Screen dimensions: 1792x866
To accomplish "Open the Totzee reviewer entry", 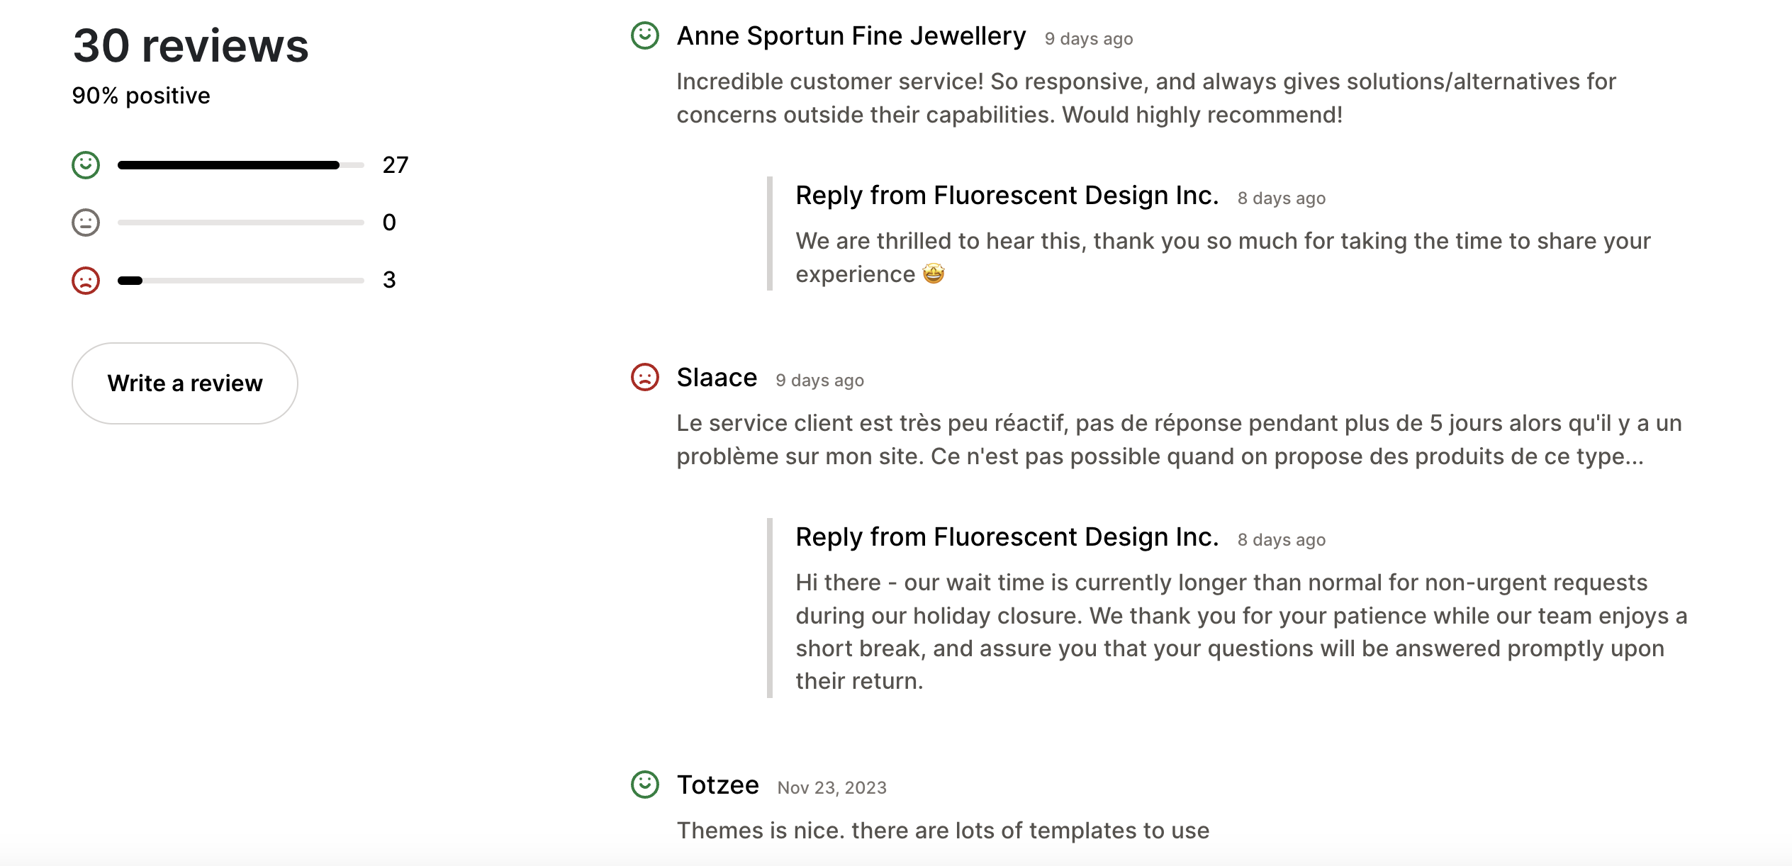I will tap(717, 784).
